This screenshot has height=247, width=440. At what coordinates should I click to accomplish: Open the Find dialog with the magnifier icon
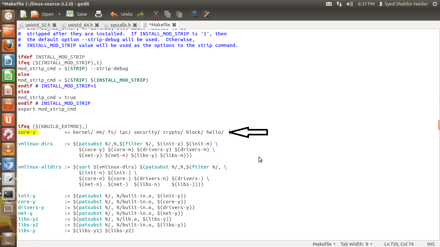pyautogui.click(x=194, y=14)
